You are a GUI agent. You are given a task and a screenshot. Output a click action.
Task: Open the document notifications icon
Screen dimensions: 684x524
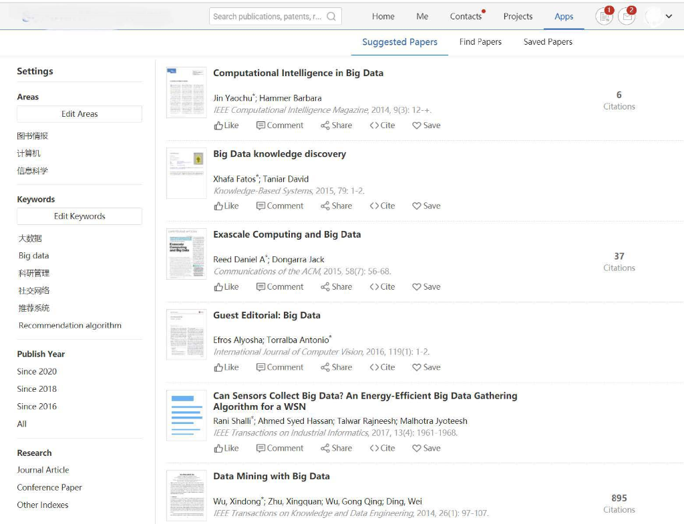tap(604, 17)
